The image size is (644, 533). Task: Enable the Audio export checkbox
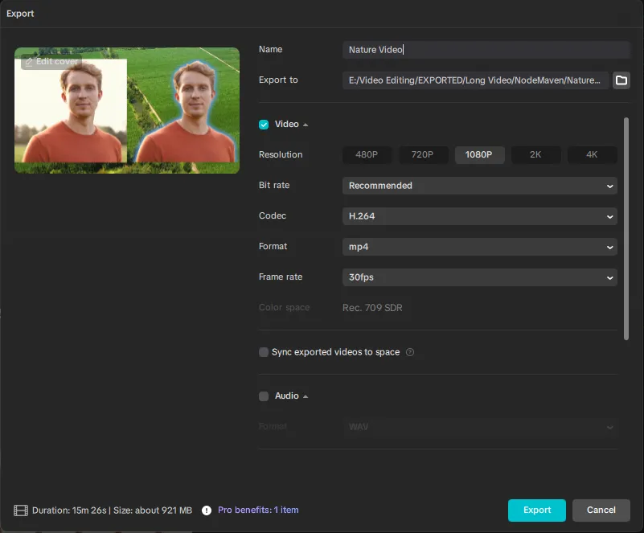[264, 396]
